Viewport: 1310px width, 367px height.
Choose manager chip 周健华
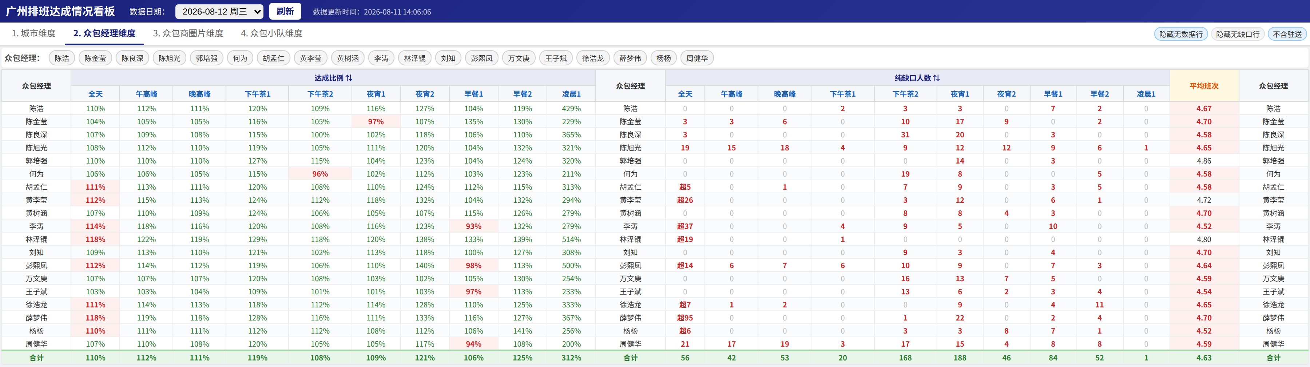pyautogui.click(x=697, y=59)
